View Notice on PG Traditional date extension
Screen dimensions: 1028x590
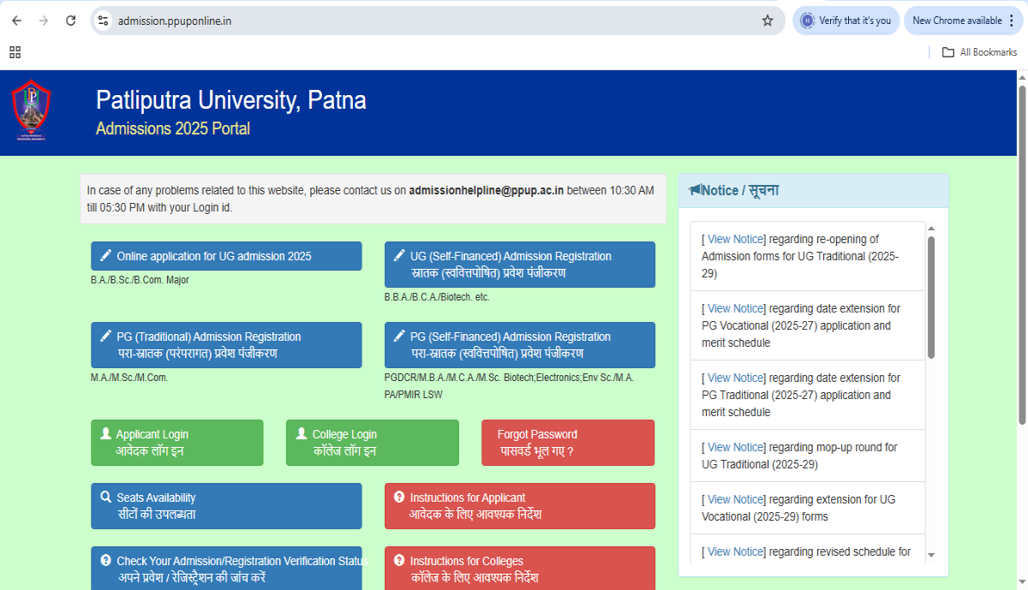coord(735,378)
